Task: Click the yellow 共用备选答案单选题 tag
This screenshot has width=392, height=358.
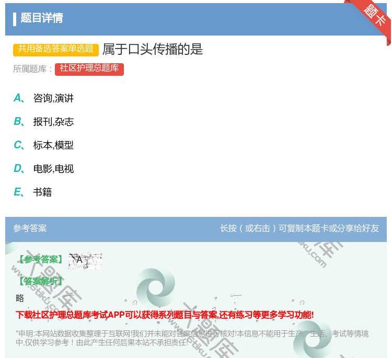Action: pyautogui.click(x=56, y=49)
